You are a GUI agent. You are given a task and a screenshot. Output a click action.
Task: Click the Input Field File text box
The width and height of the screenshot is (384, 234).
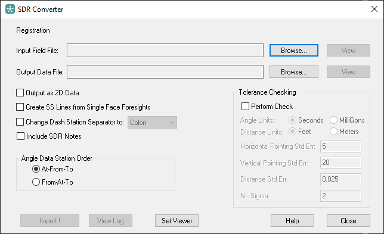[165, 51]
